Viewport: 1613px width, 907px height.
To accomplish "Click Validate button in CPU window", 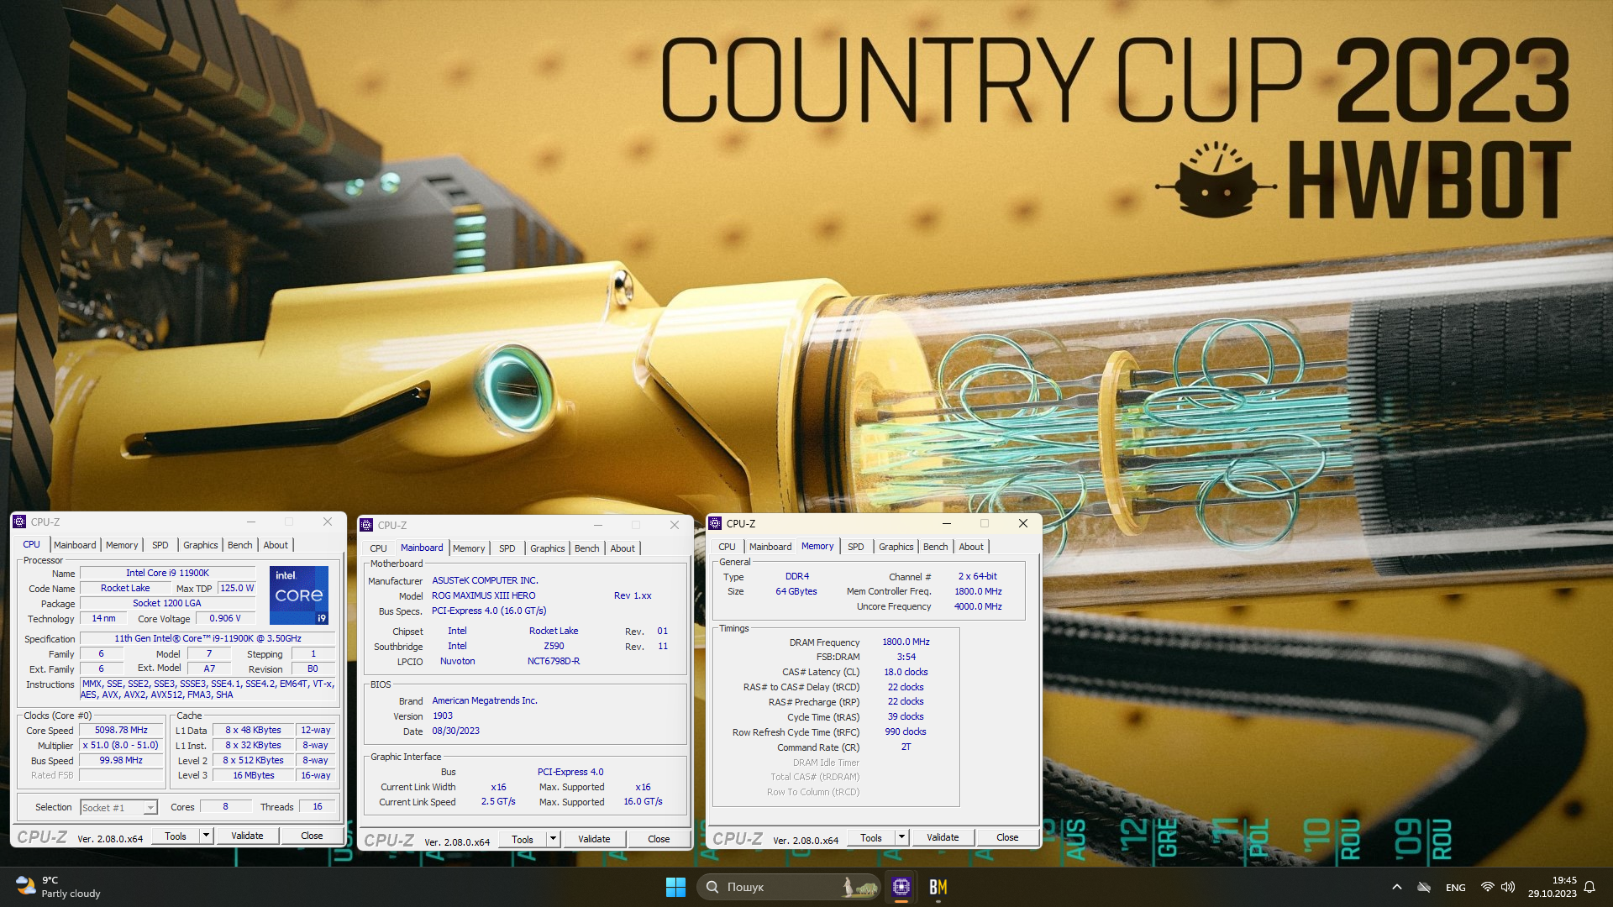I will pos(247,836).
